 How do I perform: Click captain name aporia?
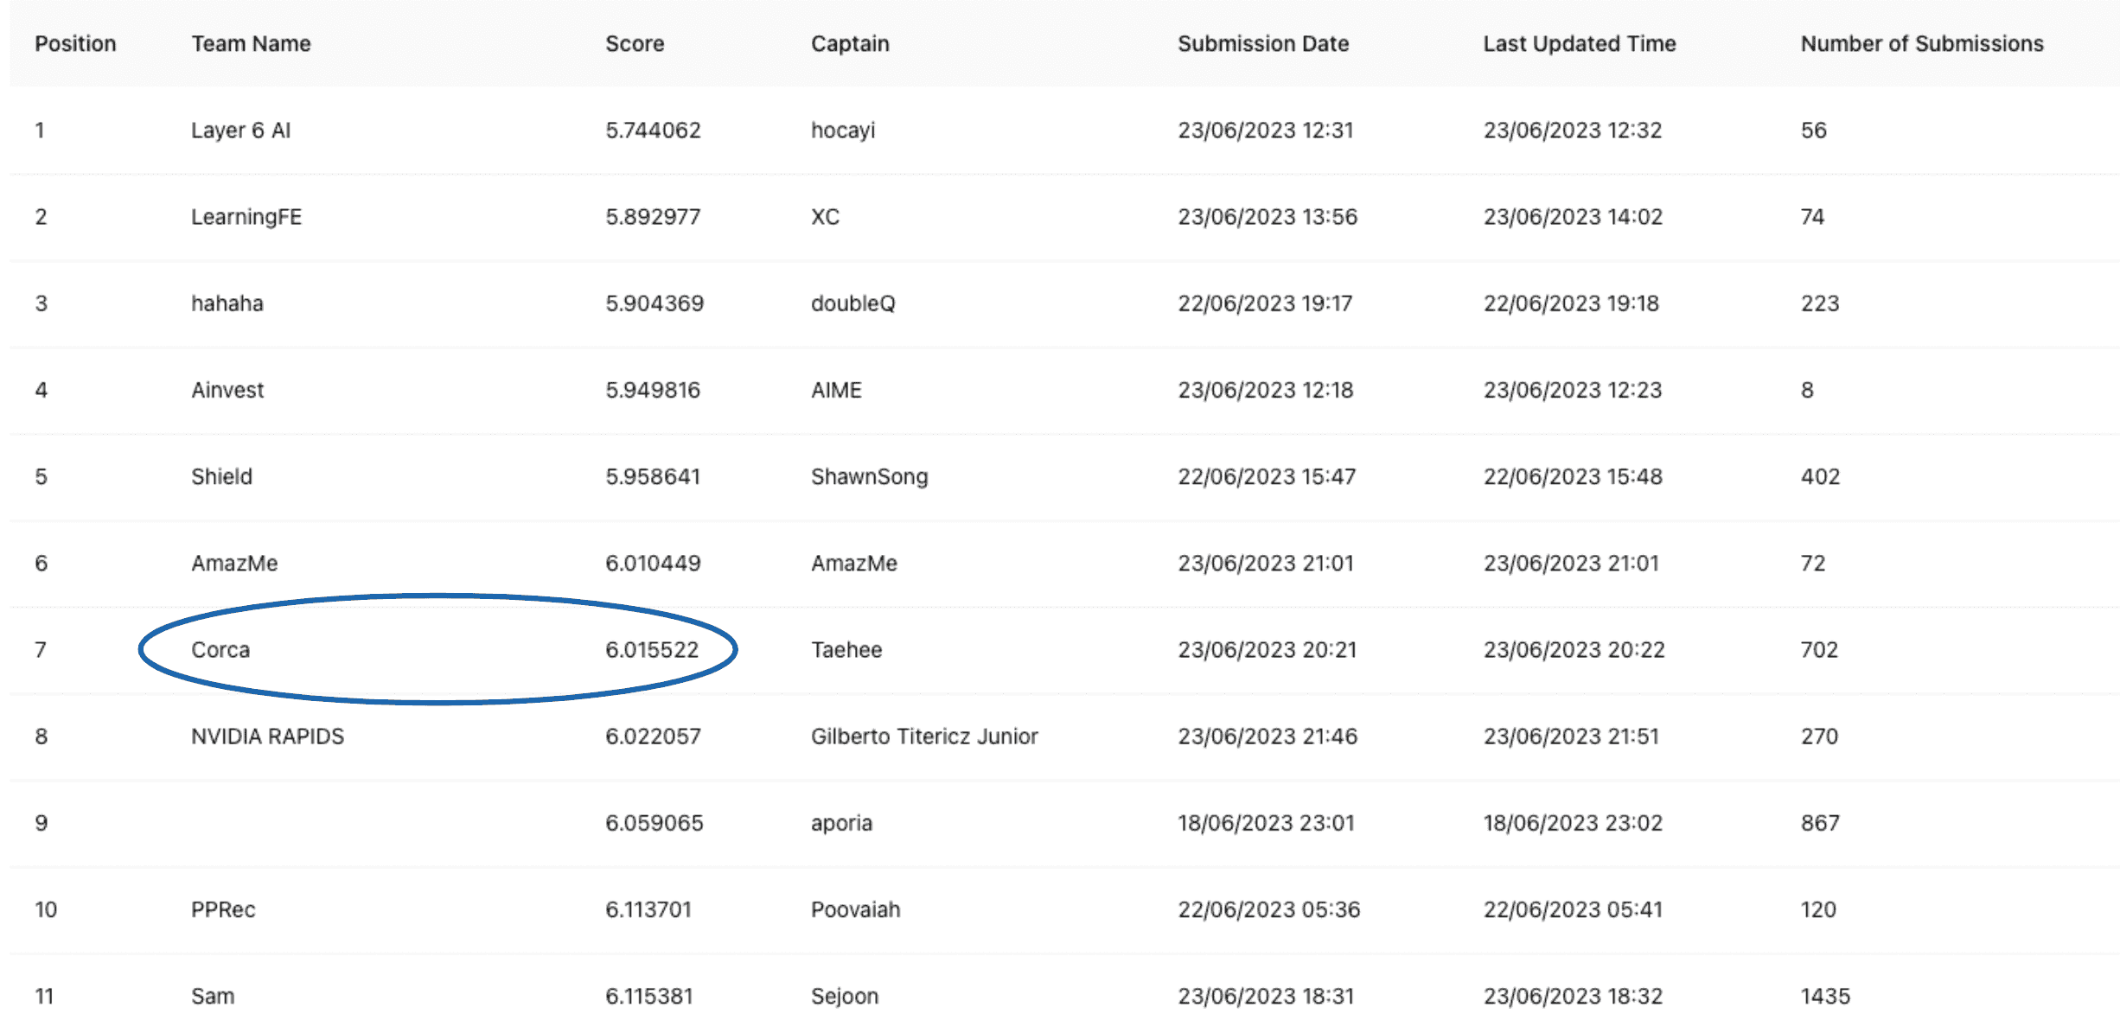(841, 823)
